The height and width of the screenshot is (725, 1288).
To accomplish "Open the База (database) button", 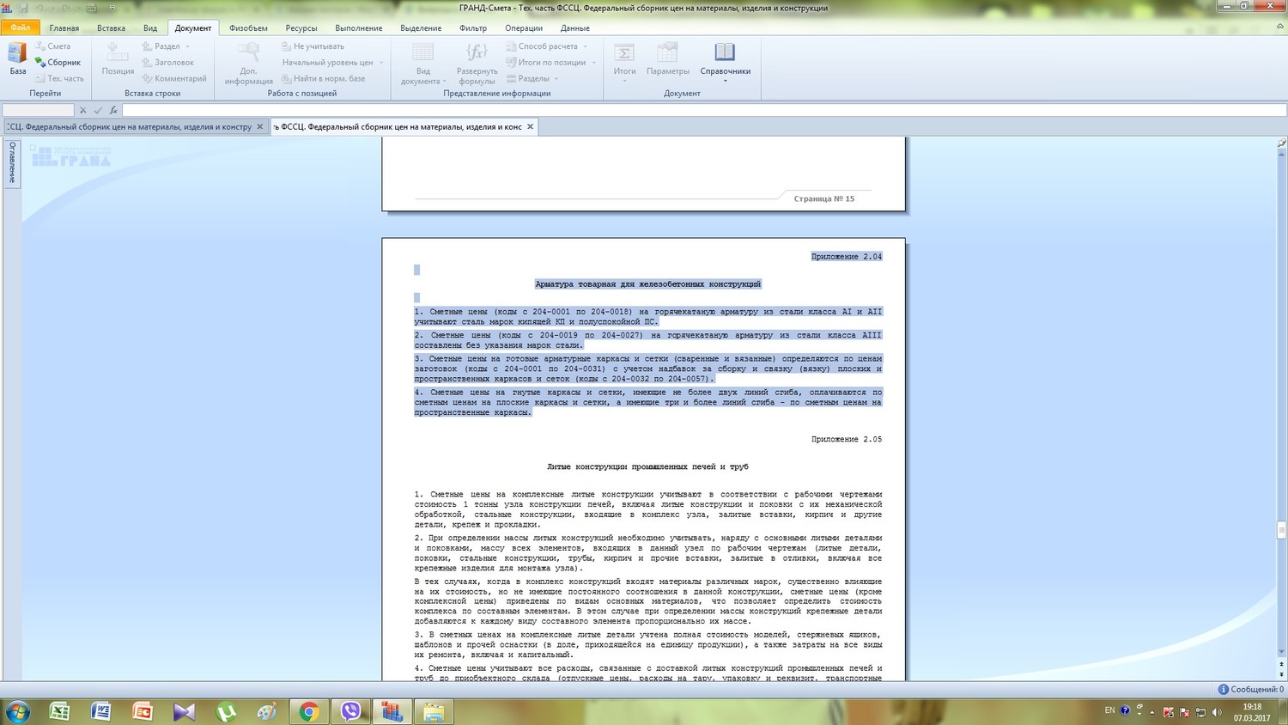I will [x=17, y=58].
